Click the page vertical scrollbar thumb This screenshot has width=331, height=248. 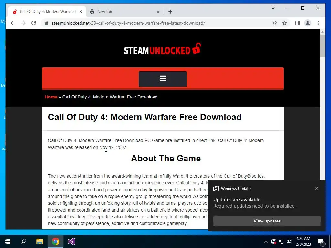point(322,46)
